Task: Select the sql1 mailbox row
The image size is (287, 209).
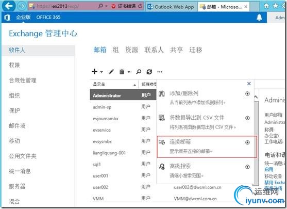Action: [123, 164]
